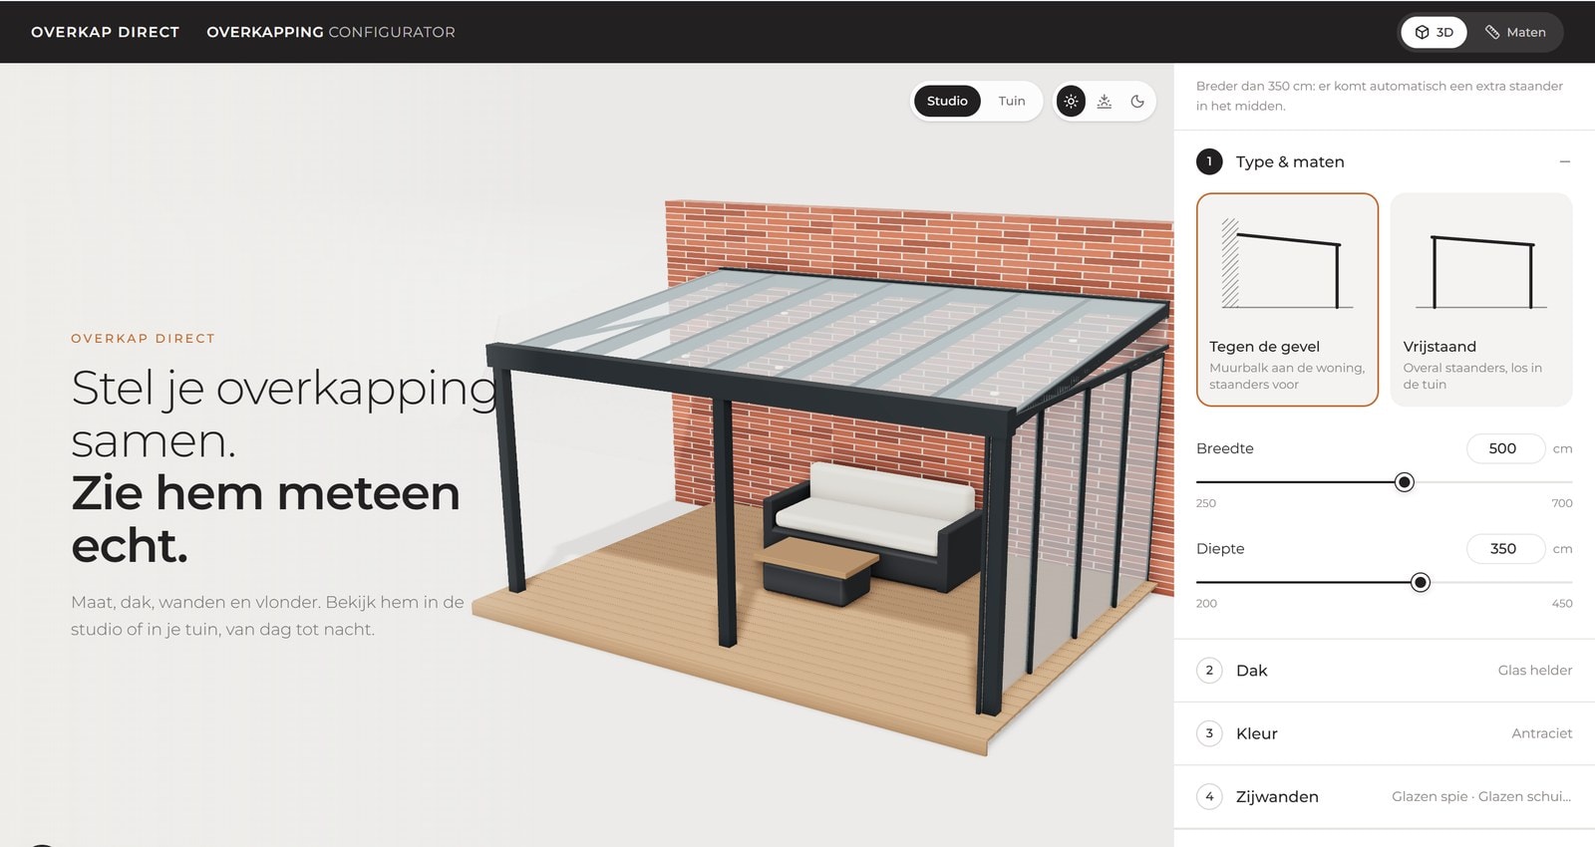
Task: Click the Diepte value input field
Action: 1505,548
